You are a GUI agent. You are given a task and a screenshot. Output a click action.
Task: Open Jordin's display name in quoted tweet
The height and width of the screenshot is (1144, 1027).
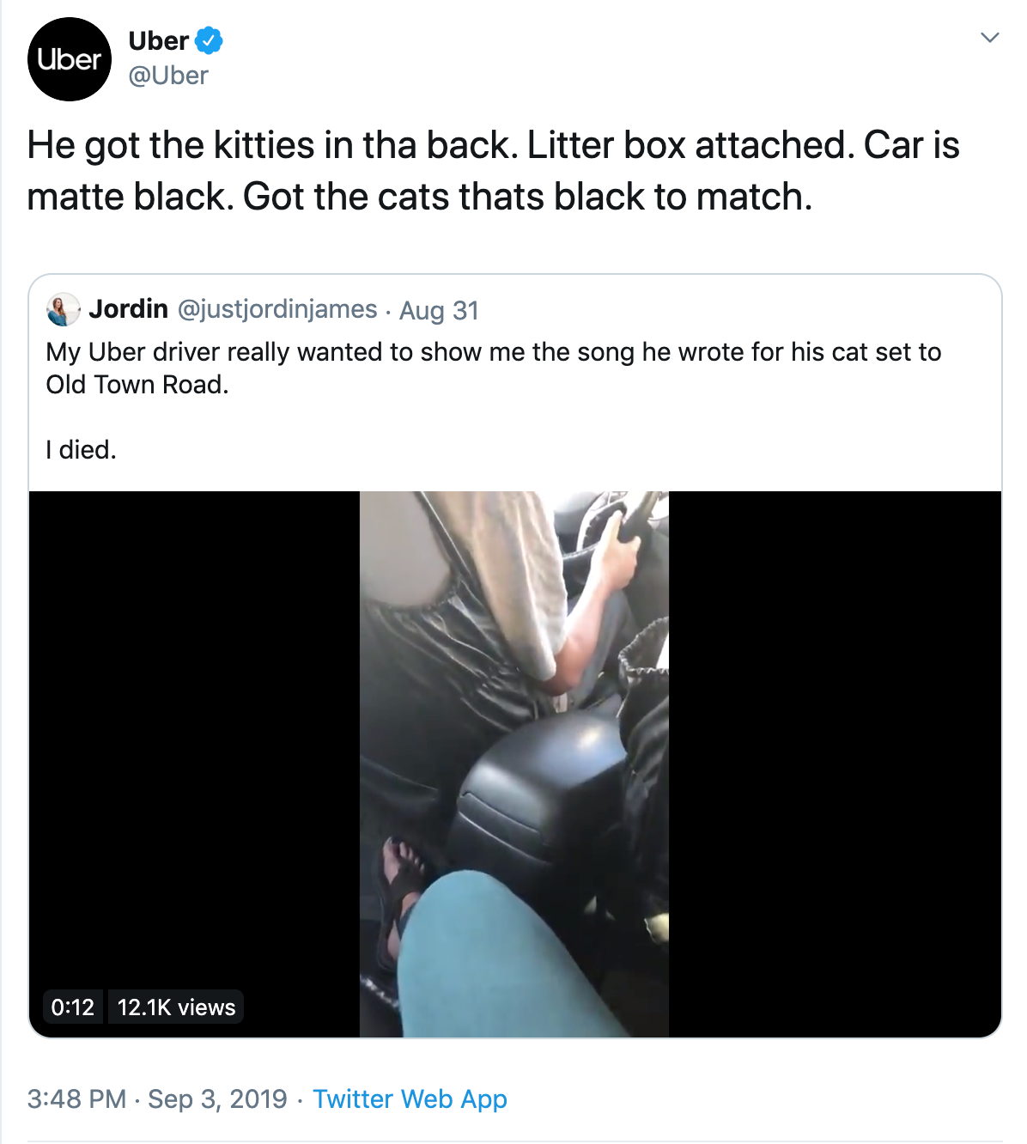pyautogui.click(x=128, y=309)
